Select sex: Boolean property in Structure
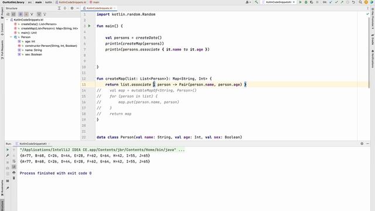The width and height of the screenshot is (375, 211). (33, 55)
